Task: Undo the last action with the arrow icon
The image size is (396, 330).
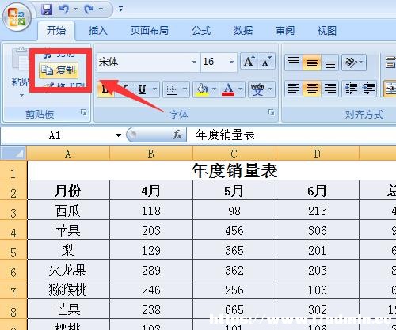Action: (63, 9)
